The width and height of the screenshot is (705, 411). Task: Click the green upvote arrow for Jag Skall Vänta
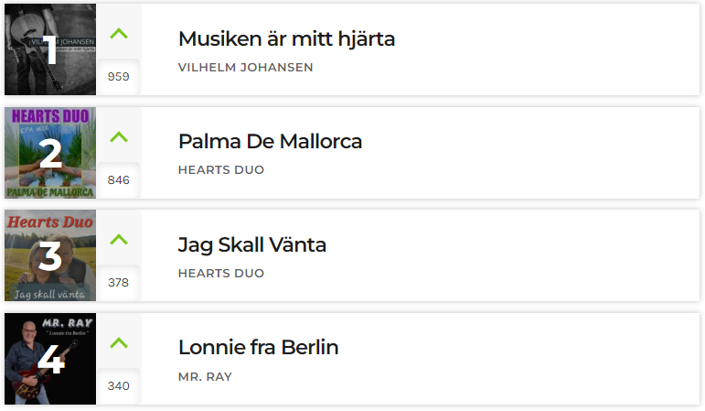(x=119, y=240)
